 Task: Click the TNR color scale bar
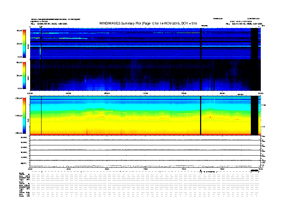coord(24,116)
